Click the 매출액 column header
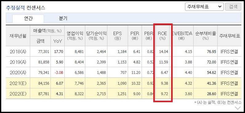This screenshot has width=245, height=113. point(47,30)
